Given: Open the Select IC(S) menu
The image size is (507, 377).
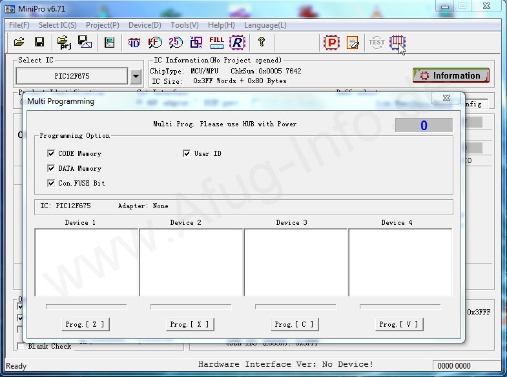Looking at the screenshot, I should [57, 25].
